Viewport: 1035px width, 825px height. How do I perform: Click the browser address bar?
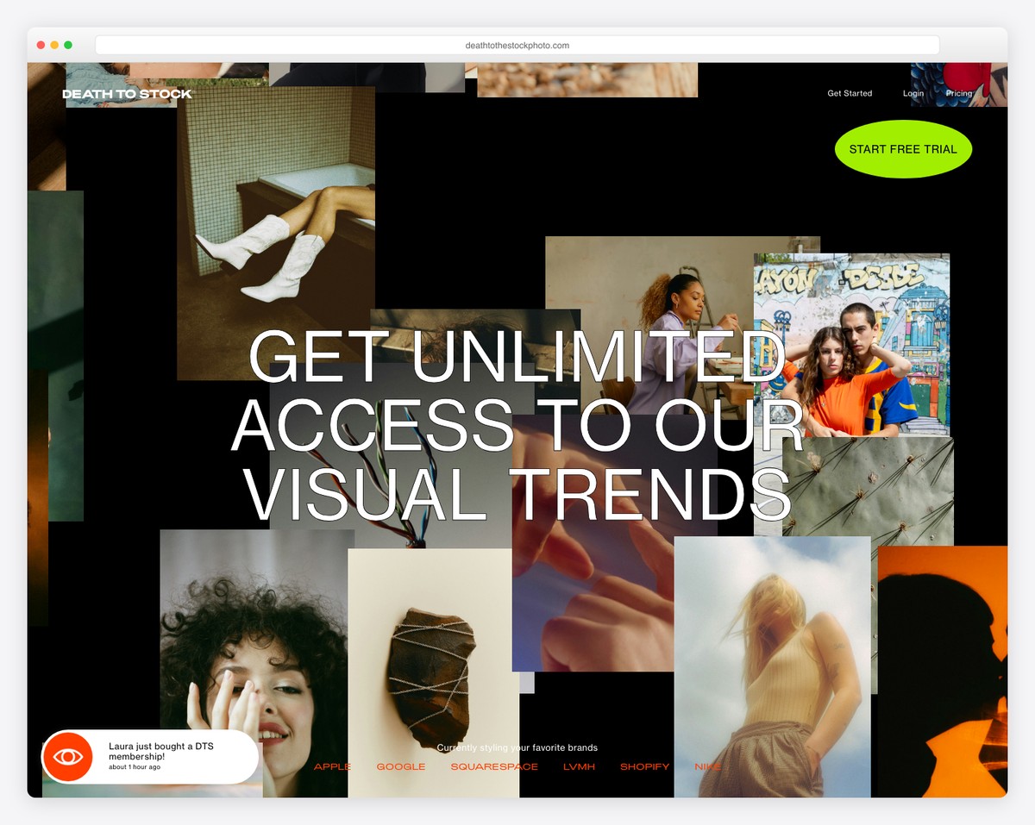517,46
